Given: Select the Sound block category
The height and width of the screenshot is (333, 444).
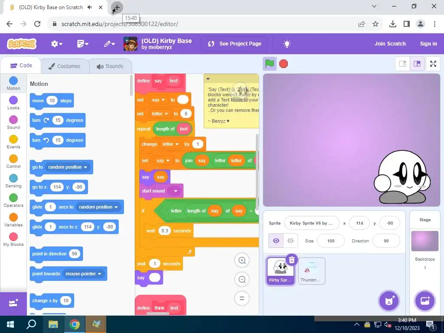Looking at the screenshot, I should tap(13, 122).
